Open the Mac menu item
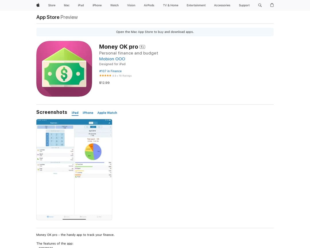310x248 pixels. [x=67, y=5]
